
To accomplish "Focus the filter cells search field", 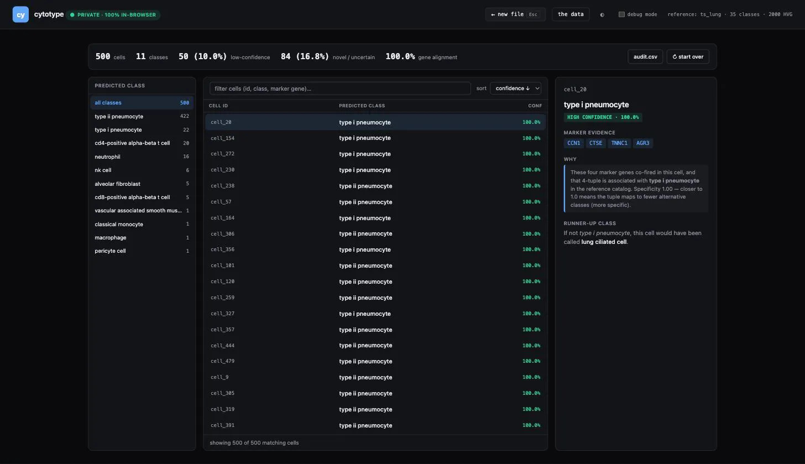I will tap(340, 88).
